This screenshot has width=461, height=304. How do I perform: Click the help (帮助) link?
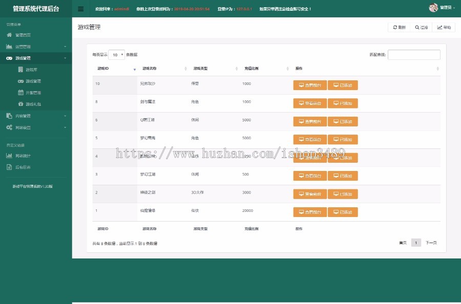443,27
